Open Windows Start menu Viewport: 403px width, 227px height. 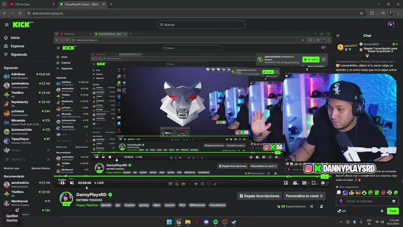click(169, 222)
